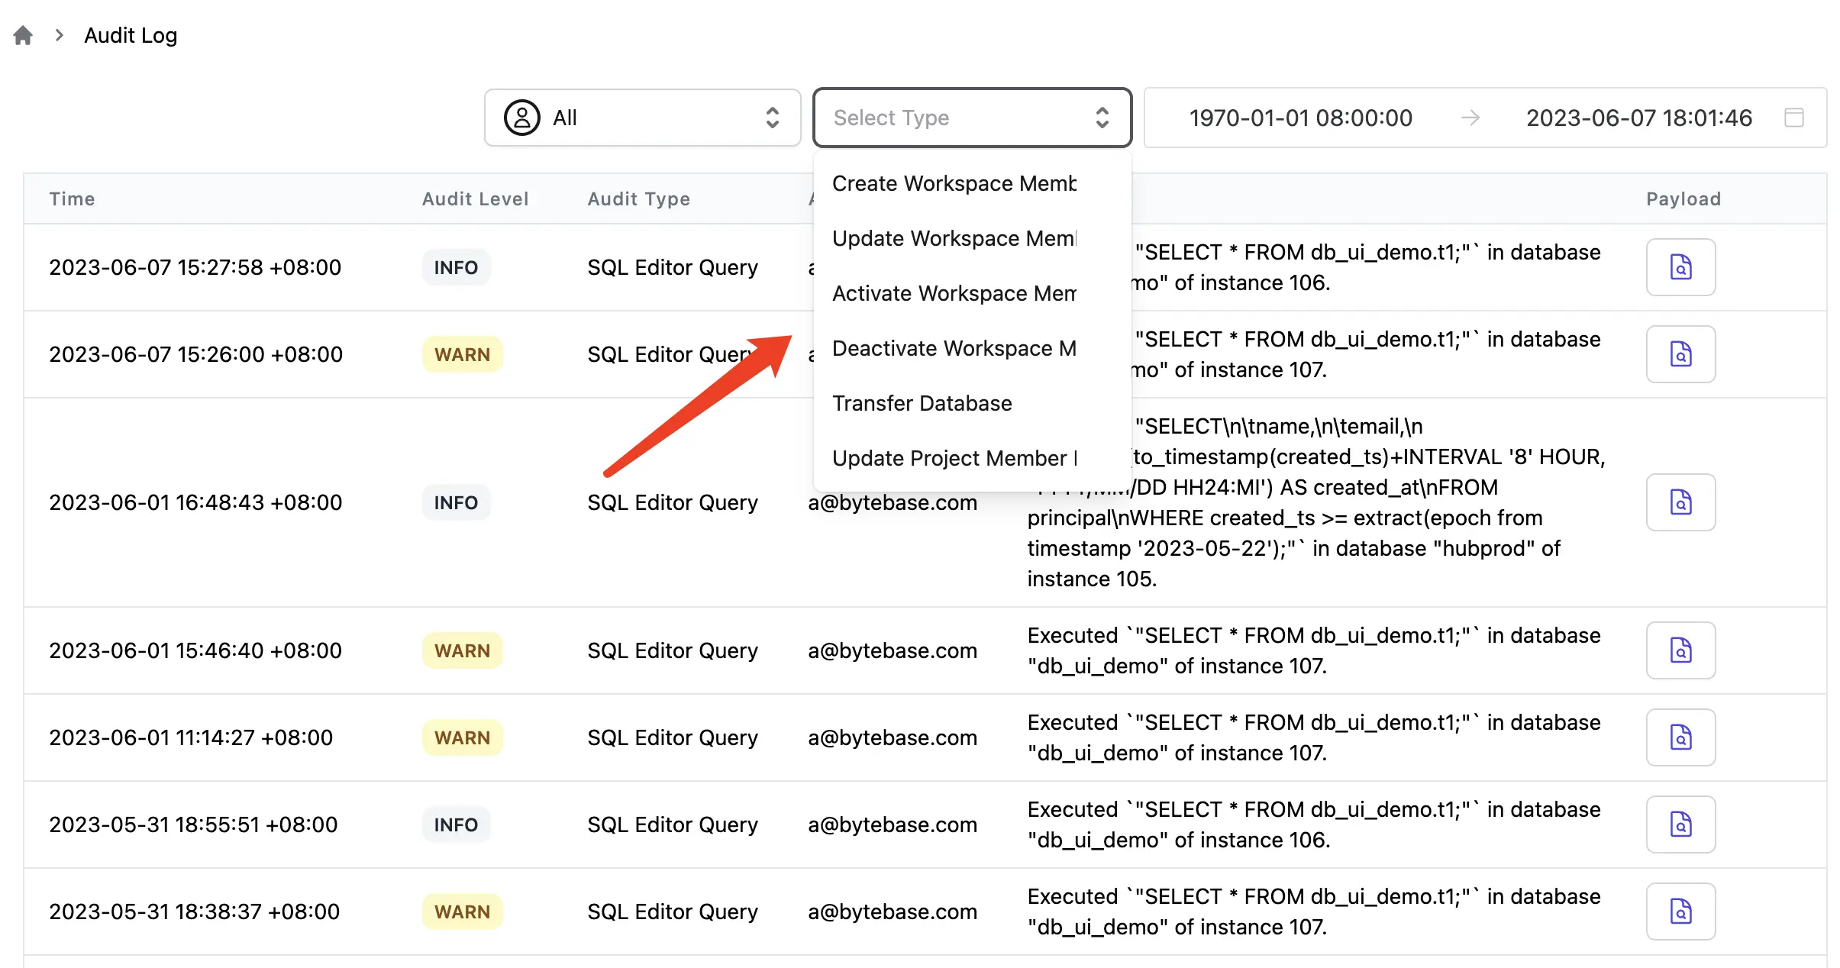Open payload for the bottom 18:38:37 entry
The height and width of the screenshot is (968, 1840).
(x=1680, y=912)
